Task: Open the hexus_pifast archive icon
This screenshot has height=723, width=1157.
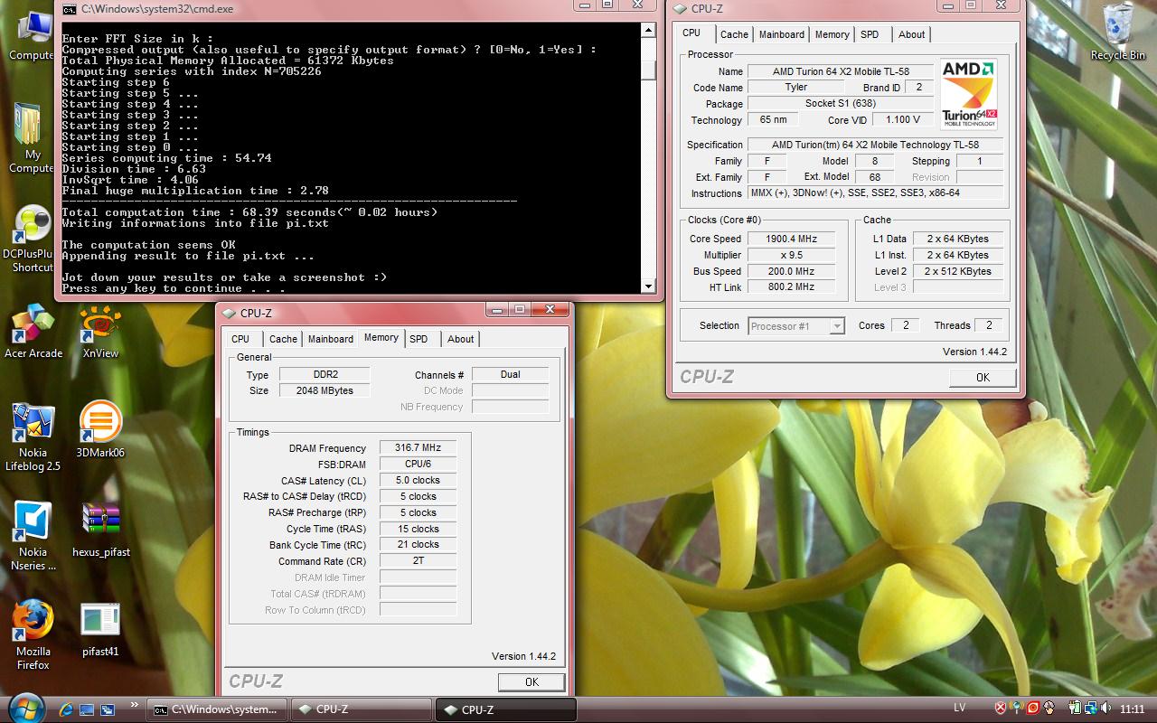Action: pos(101,530)
